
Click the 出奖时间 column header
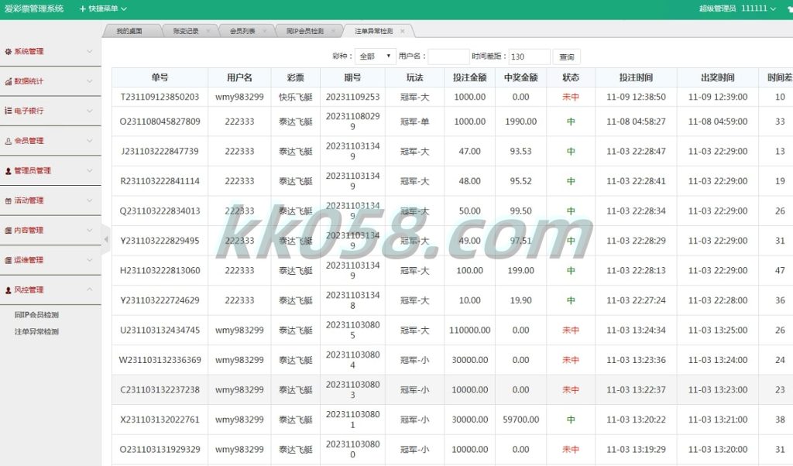point(717,77)
